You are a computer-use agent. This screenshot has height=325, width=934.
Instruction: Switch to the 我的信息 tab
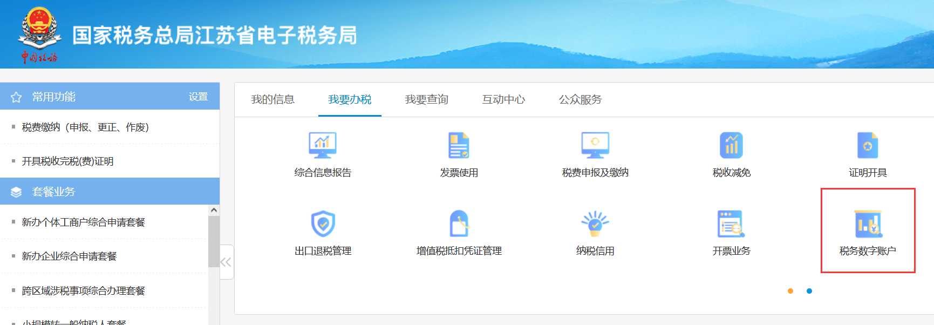[273, 99]
